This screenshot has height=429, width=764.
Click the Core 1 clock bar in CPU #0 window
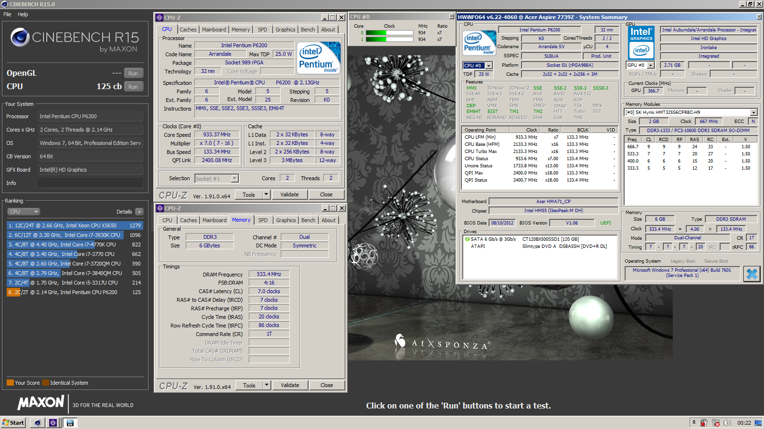click(x=389, y=40)
